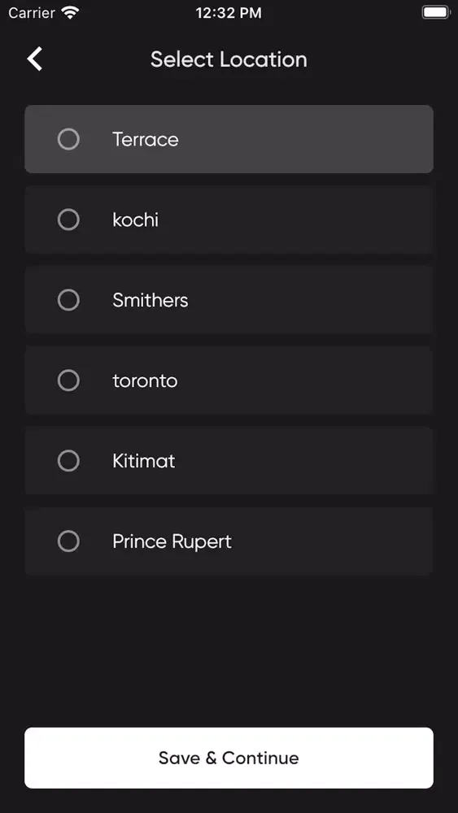Tap the Kitimat location name text
Screen dimensions: 458x813
[144, 461]
